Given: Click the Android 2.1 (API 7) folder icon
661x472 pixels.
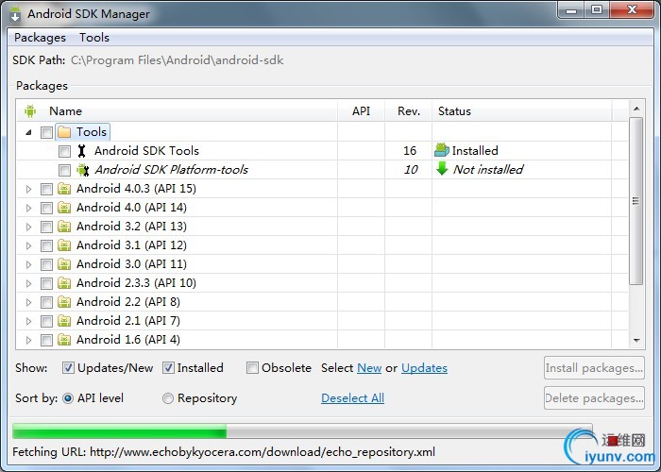Looking at the screenshot, I should [x=64, y=321].
